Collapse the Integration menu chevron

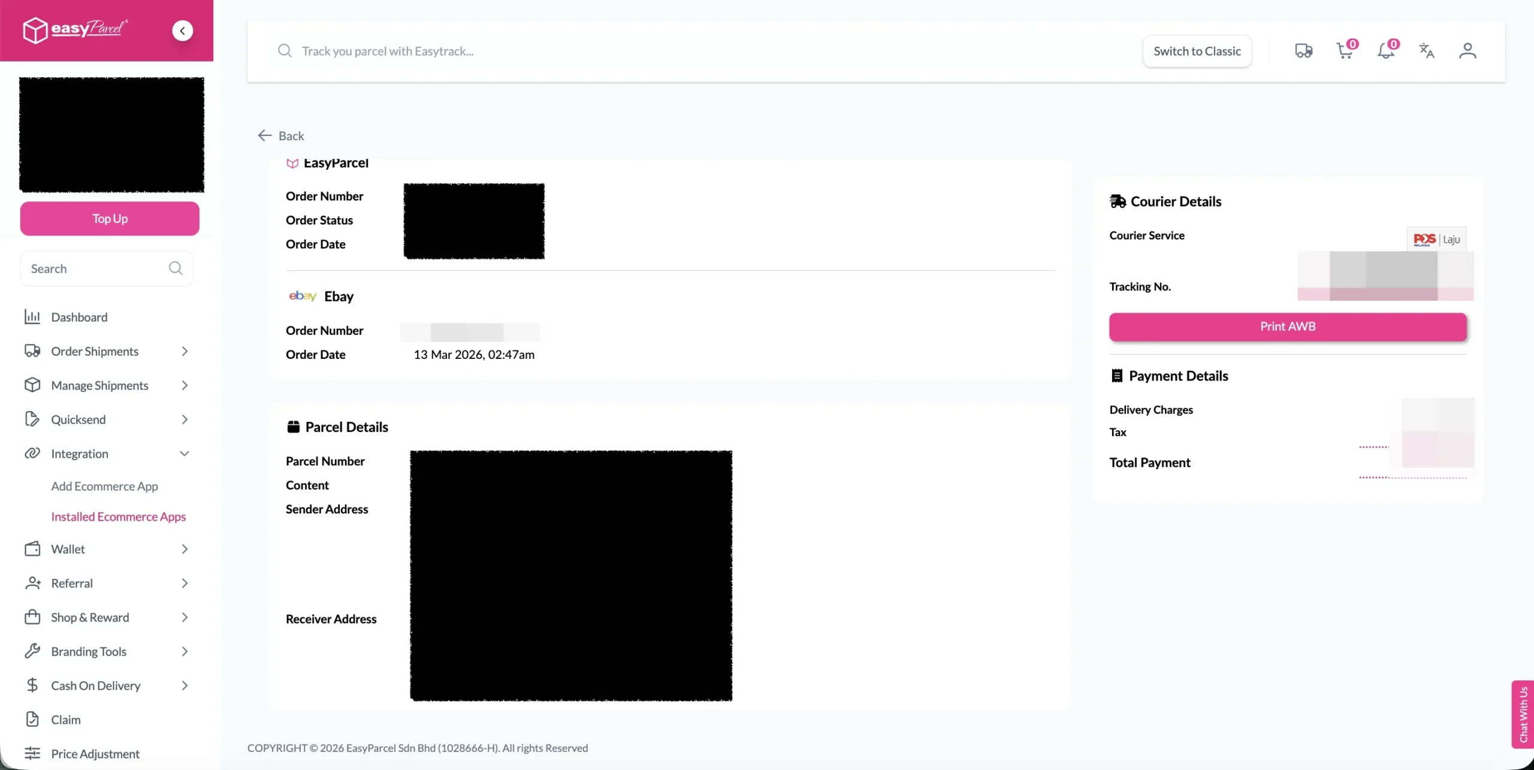(x=185, y=454)
